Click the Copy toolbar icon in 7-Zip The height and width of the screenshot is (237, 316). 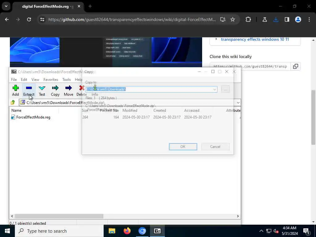point(55,90)
